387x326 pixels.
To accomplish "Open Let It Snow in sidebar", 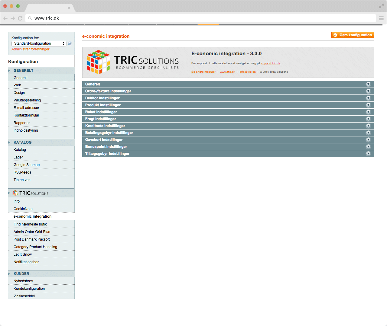I will (x=41, y=254).
